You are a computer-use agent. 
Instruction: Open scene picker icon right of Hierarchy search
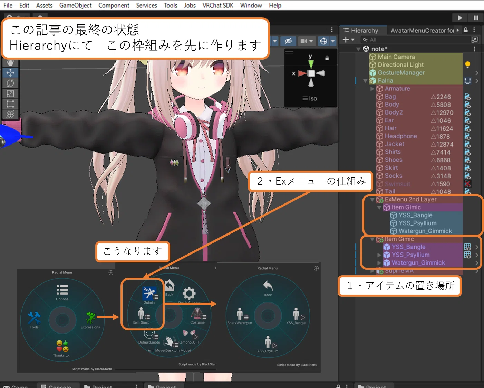[x=475, y=40]
